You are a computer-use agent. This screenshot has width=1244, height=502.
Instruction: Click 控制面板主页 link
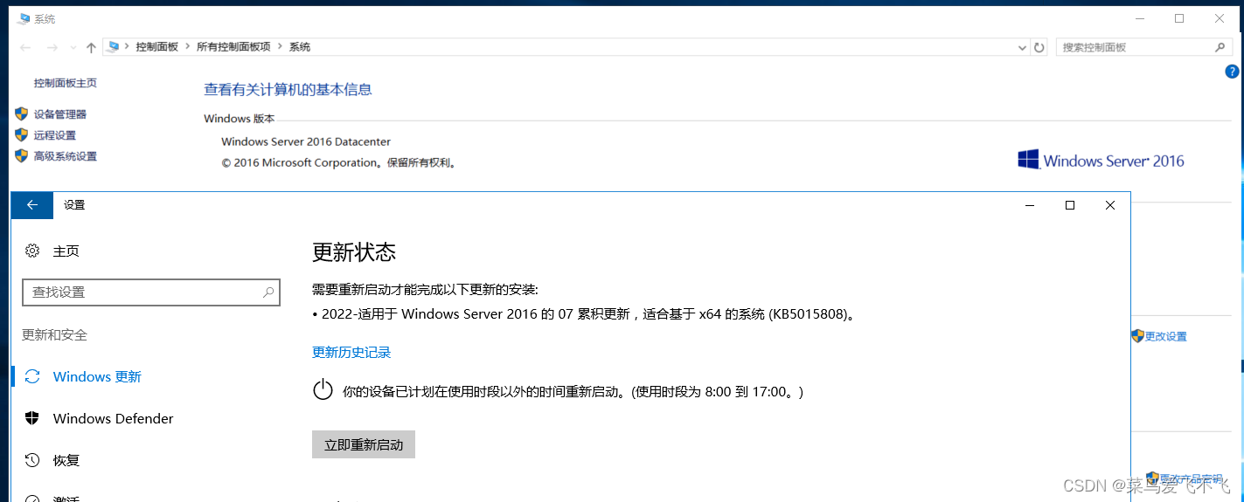(66, 83)
